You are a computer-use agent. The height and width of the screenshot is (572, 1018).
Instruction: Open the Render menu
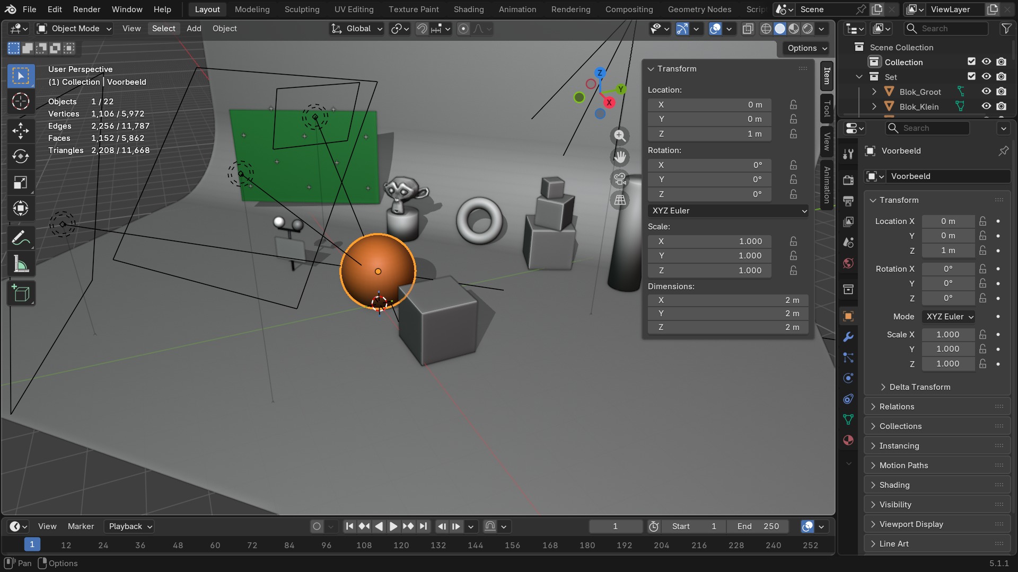tap(86, 10)
